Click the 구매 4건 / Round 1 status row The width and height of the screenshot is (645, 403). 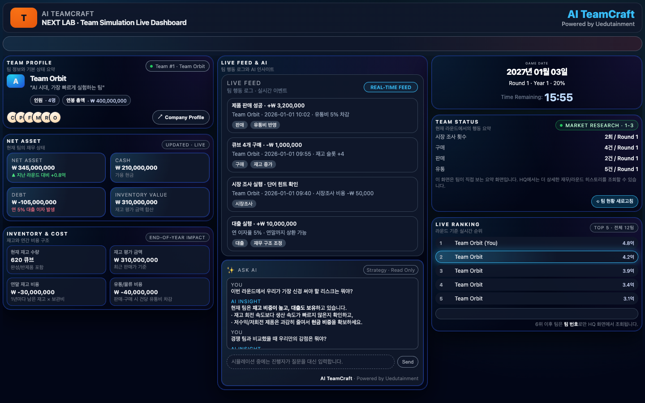[x=537, y=148]
